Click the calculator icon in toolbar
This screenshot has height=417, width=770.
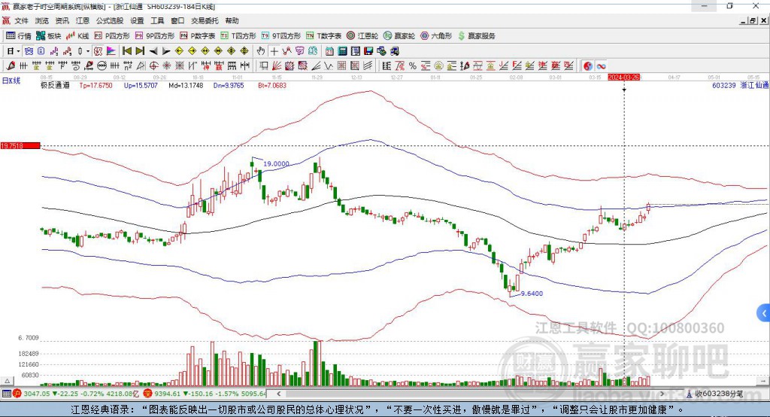point(343,51)
